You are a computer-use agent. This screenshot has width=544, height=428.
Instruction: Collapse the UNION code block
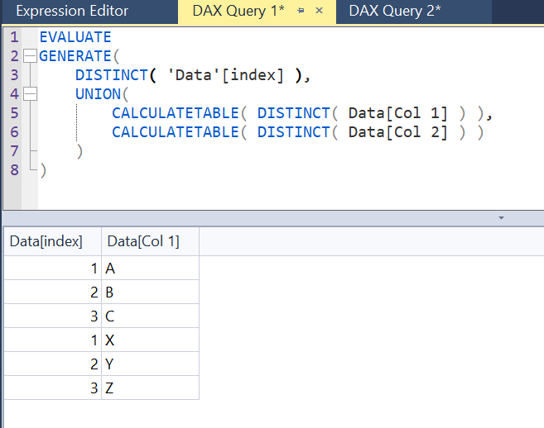[31, 94]
